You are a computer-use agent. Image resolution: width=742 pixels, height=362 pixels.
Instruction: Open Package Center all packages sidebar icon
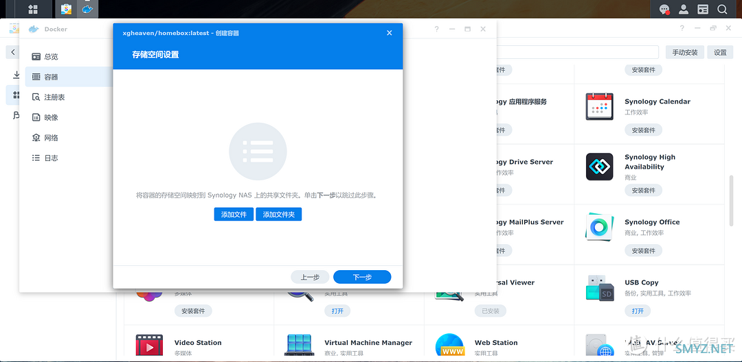coord(16,95)
